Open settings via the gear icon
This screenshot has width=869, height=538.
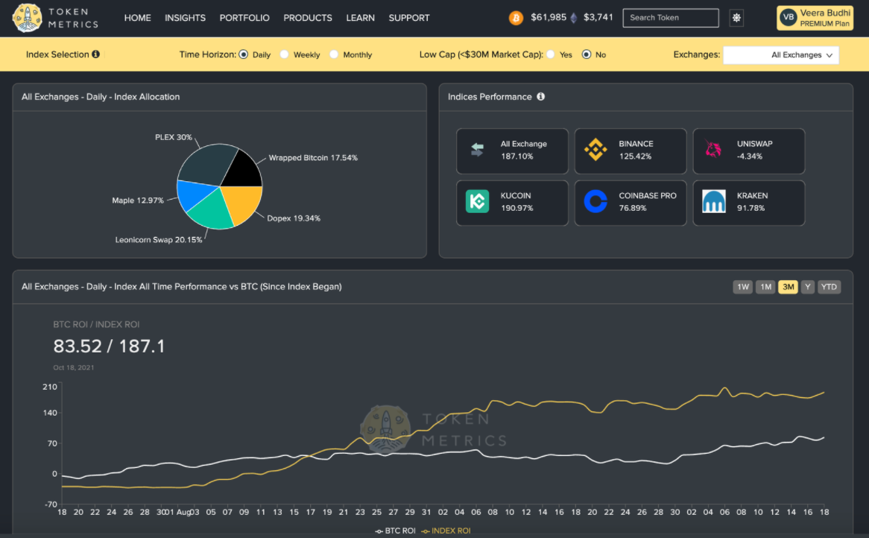pyautogui.click(x=736, y=18)
